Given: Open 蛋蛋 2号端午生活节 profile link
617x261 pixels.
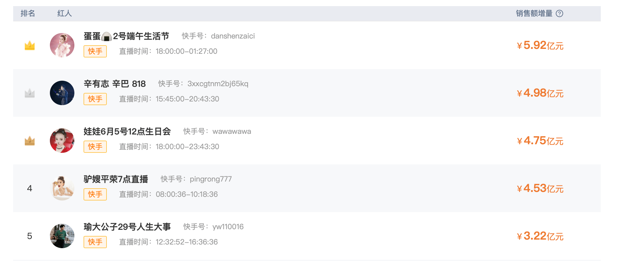Looking at the screenshot, I should coord(126,36).
